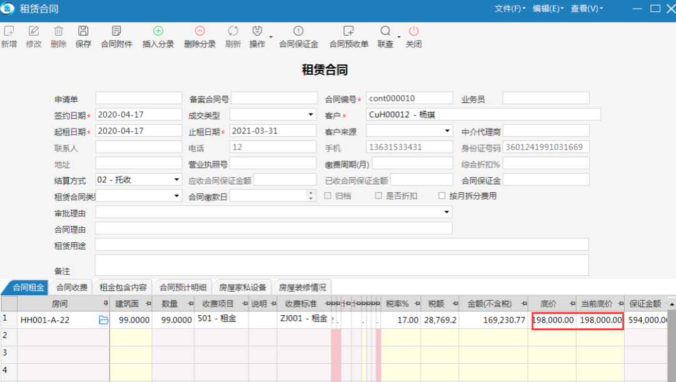The width and height of the screenshot is (676, 382).
Task: Open the 查看(V) menu
Action: (587, 9)
